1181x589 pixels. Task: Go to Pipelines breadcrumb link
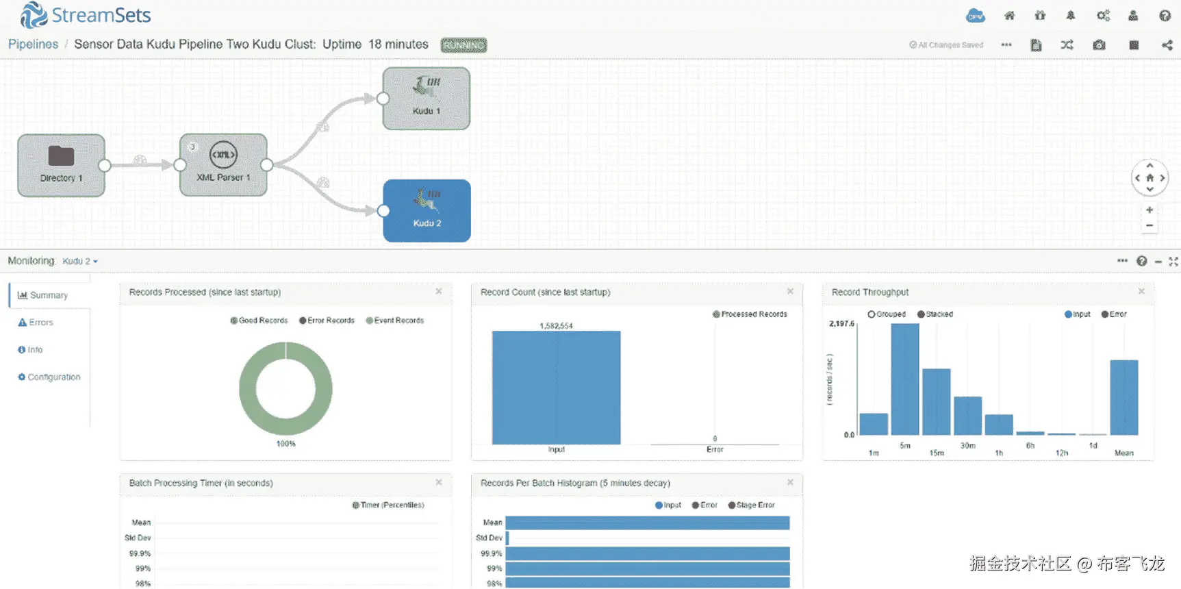pos(33,45)
